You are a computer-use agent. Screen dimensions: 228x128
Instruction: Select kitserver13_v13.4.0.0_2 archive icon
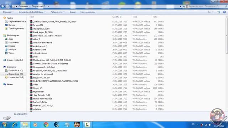point(31,106)
